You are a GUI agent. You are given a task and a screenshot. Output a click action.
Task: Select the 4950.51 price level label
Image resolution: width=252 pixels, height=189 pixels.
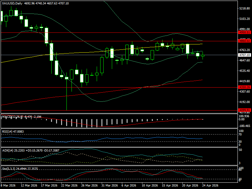[x=244, y=32]
